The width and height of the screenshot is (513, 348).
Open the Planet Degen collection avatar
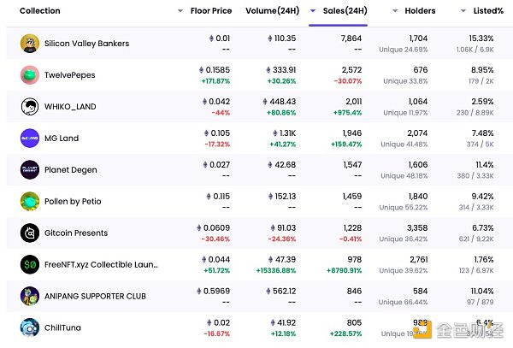(x=30, y=169)
